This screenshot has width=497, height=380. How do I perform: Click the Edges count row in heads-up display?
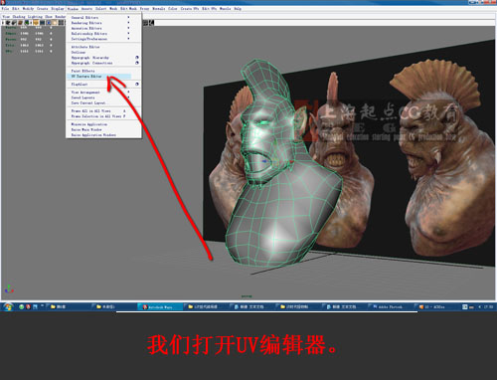pyautogui.click(x=29, y=33)
